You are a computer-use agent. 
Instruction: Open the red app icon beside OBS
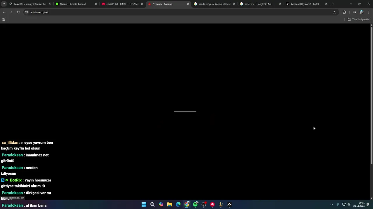point(212,204)
